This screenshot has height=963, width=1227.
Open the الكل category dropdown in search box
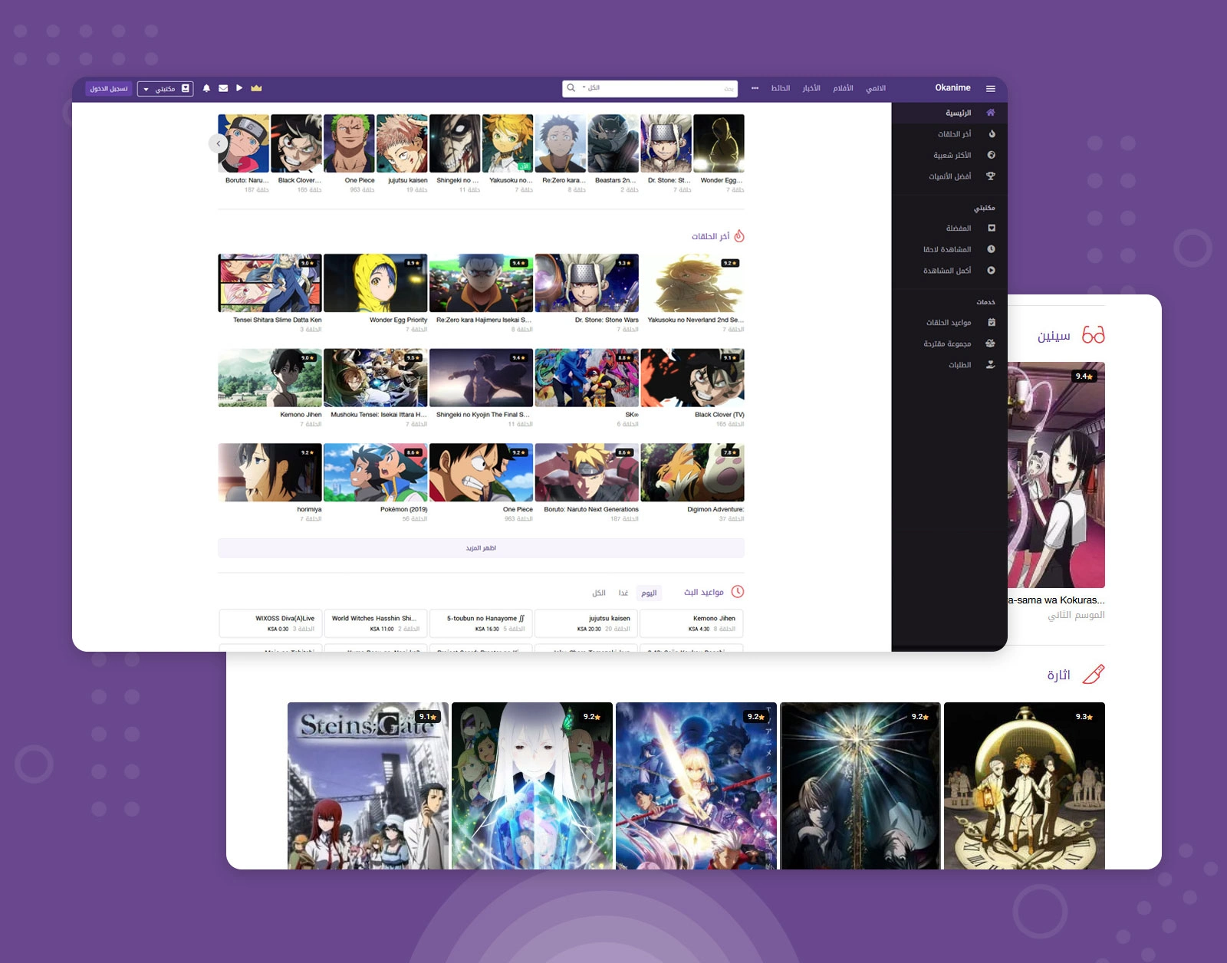[591, 88]
